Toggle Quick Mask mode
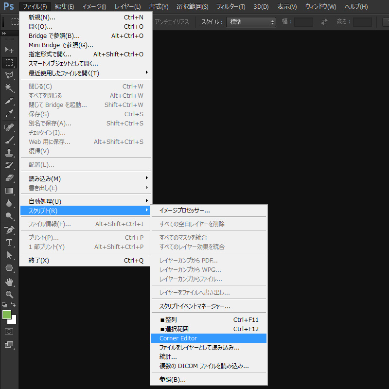Viewport: 389px width, 389px height. pyautogui.click(x=9, y=332)
